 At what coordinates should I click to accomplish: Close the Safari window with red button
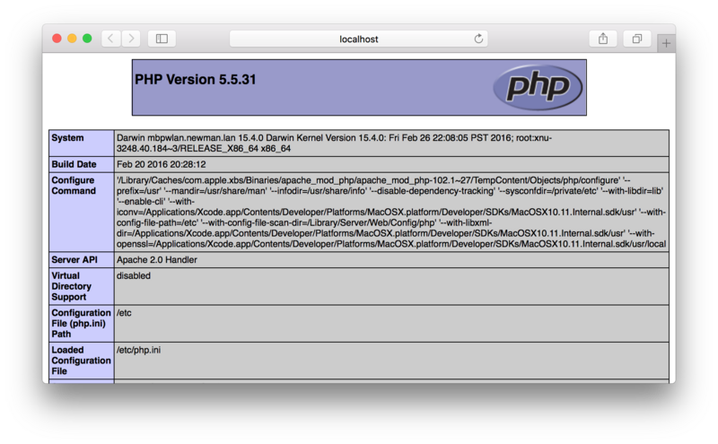(x=57, y=39)
